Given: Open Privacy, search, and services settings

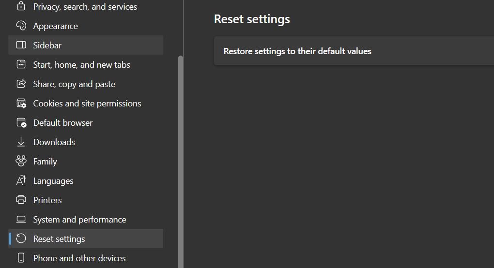Looking at the screenshot, I should [85, 7].
